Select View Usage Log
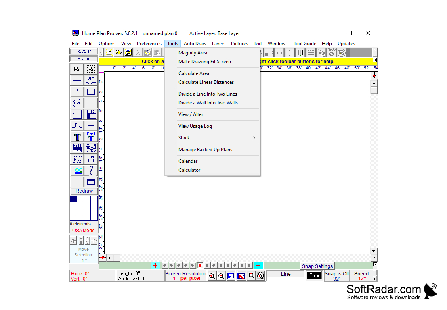Image resolution: width=447 pixels, height=310 pixels. point(195,126)
